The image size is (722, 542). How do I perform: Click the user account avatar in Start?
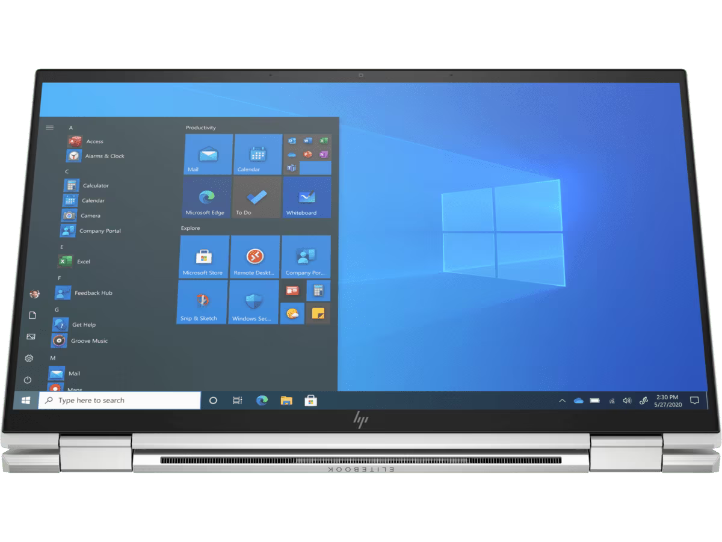point(35,294)
